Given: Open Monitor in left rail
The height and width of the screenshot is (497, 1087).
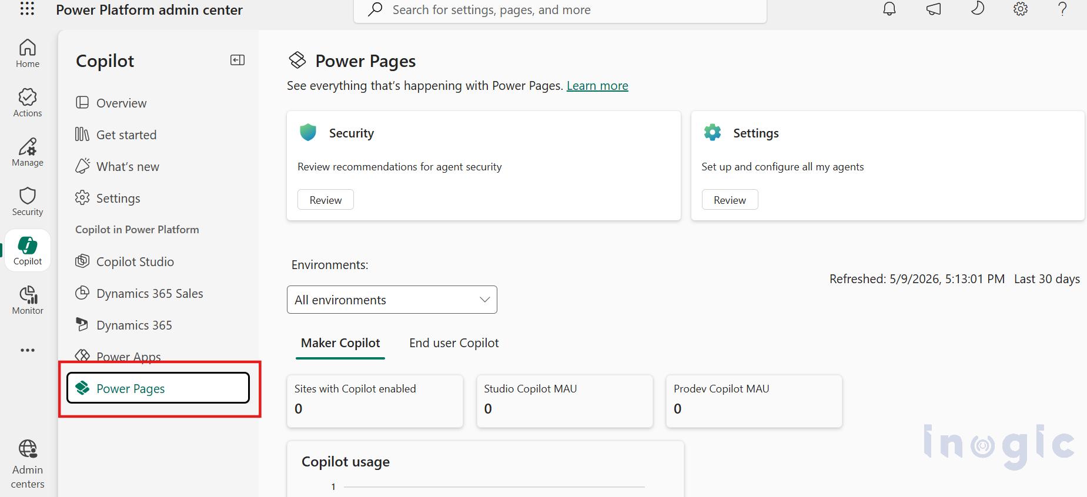Looking at the screenshot, I should click(28, 300).
